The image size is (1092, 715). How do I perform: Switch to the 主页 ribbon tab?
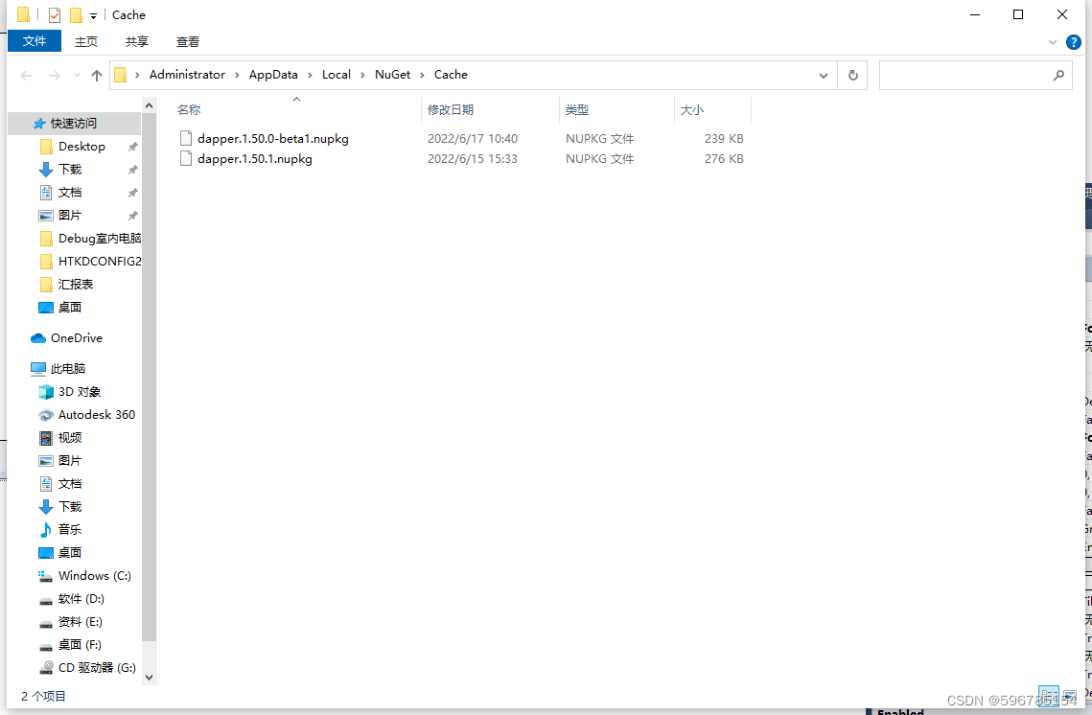85,42
